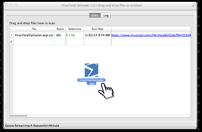The image size is (202, 132).
Task: Select row number 2 header
Action: pos(11,42)
